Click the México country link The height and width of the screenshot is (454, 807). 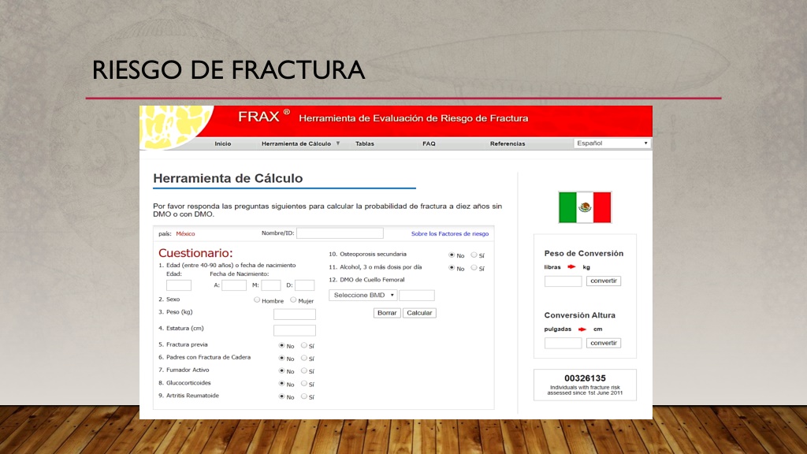tap(185, 233)
